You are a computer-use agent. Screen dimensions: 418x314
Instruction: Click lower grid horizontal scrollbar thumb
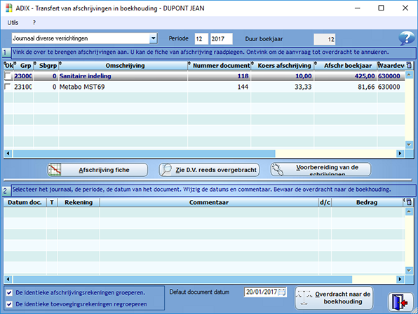click(182, 279)
